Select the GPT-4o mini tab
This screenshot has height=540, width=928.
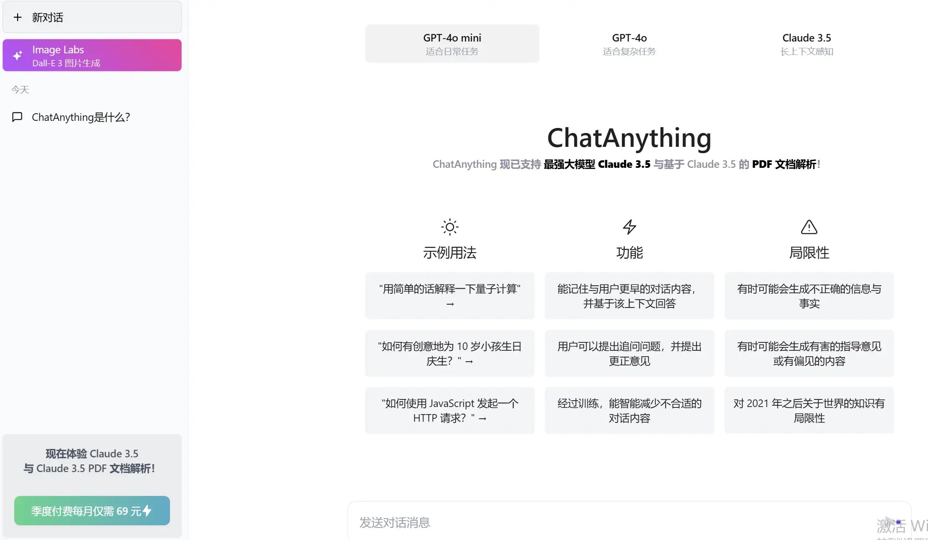pyautogui.click(x=452, y=43)
